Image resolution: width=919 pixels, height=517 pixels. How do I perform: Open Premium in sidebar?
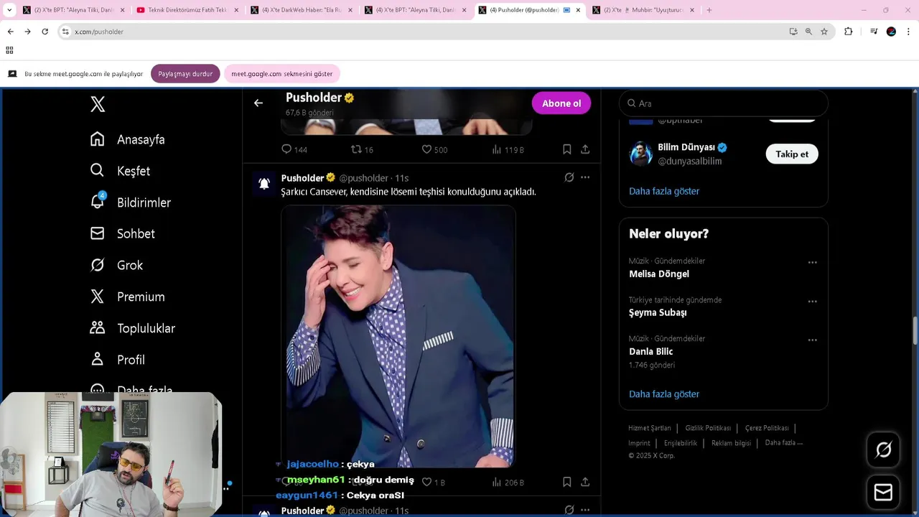(127, 297)
